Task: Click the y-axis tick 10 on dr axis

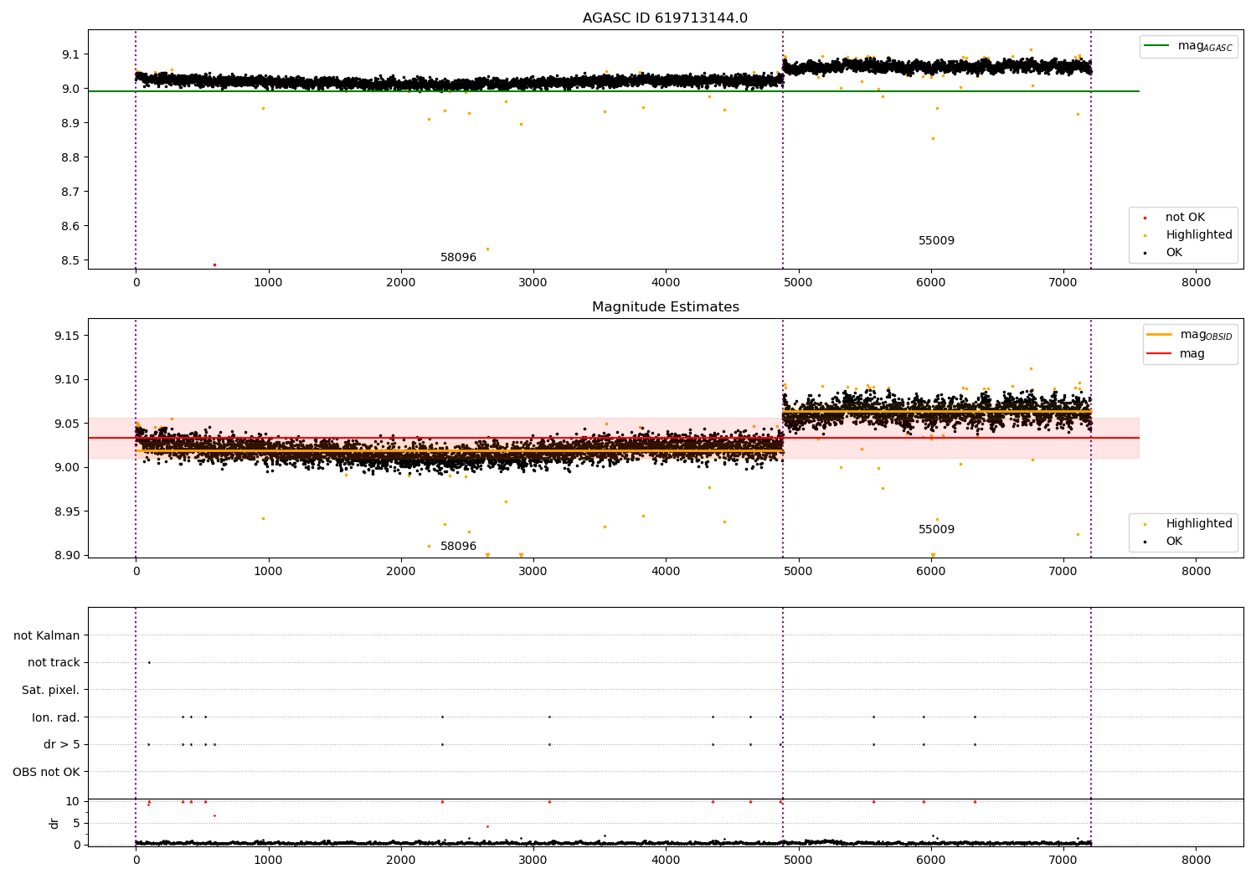Action: coord(73,801)
